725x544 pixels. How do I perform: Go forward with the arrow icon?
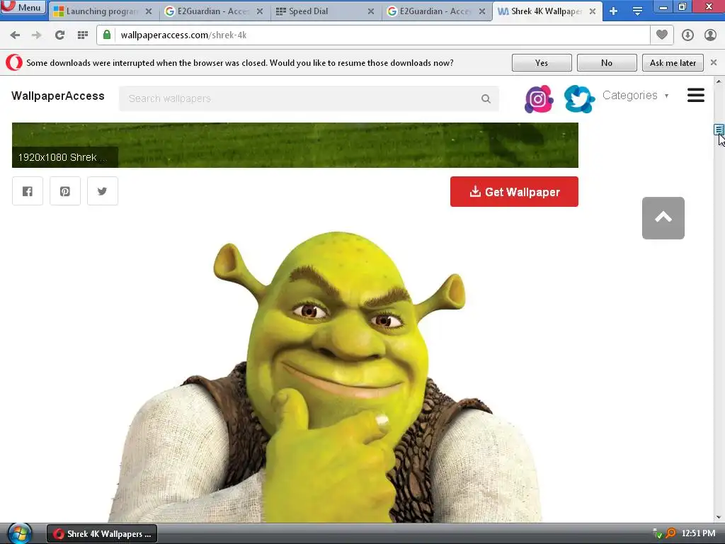[x=37, y=35]
